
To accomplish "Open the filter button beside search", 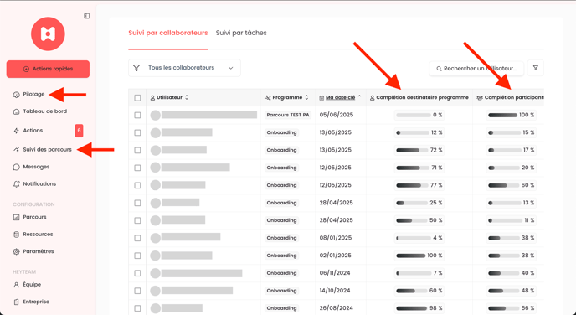I will click(x=536, y=68).
